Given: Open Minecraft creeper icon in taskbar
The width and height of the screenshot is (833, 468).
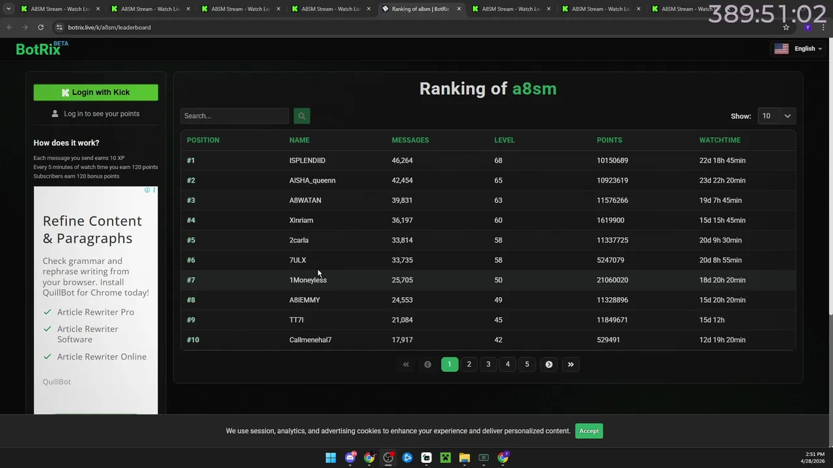Looking at the screenshot, I should pos(445,458).
